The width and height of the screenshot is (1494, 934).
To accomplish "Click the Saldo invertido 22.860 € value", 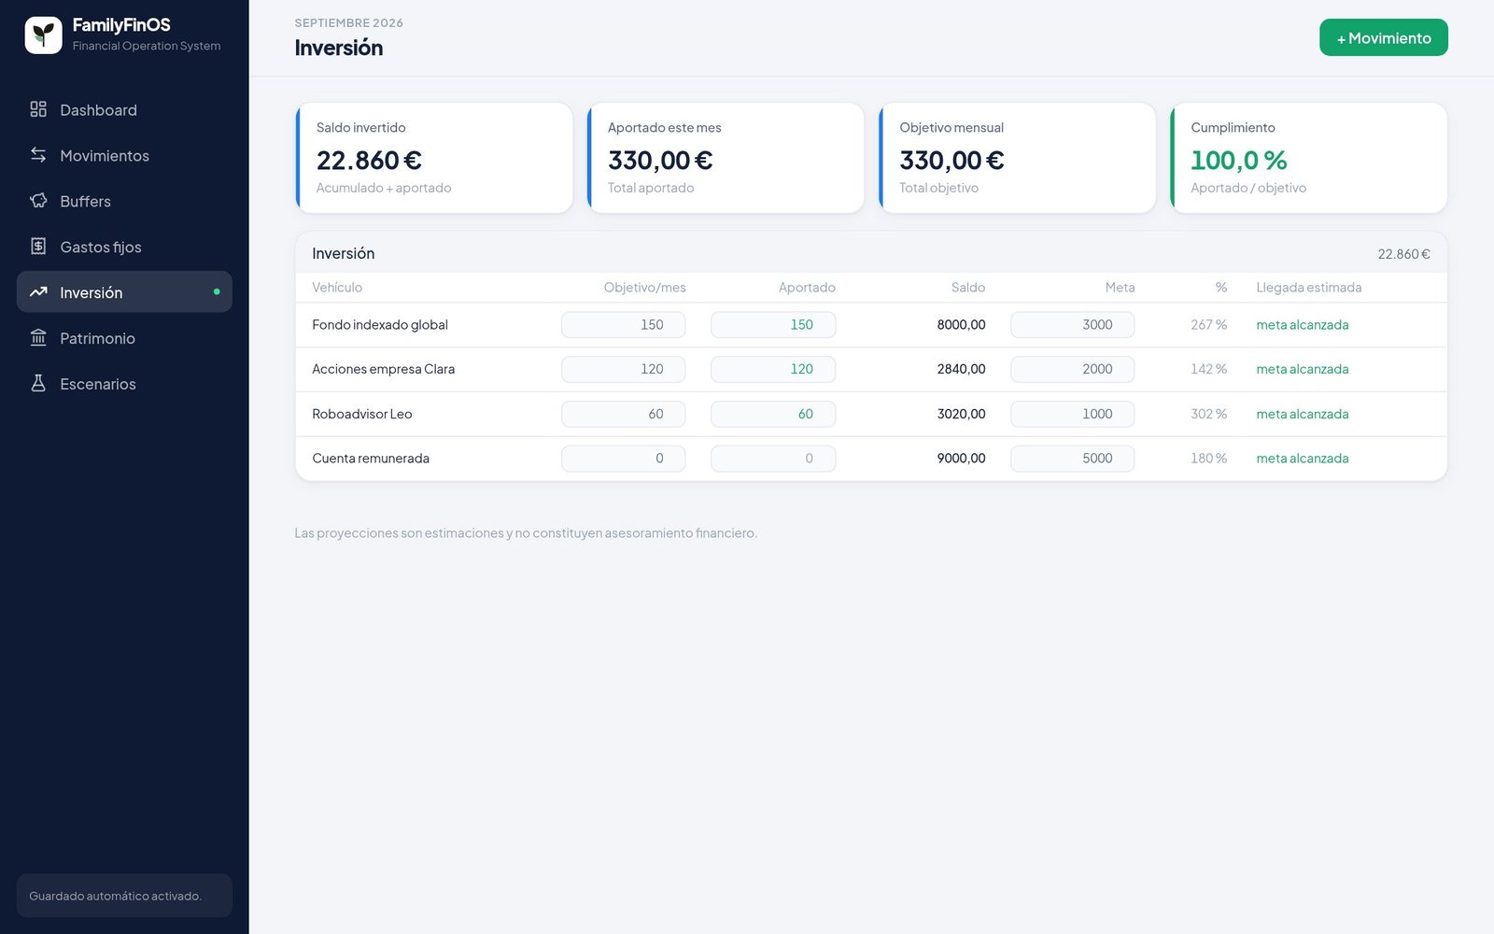I will pos(369,161).
